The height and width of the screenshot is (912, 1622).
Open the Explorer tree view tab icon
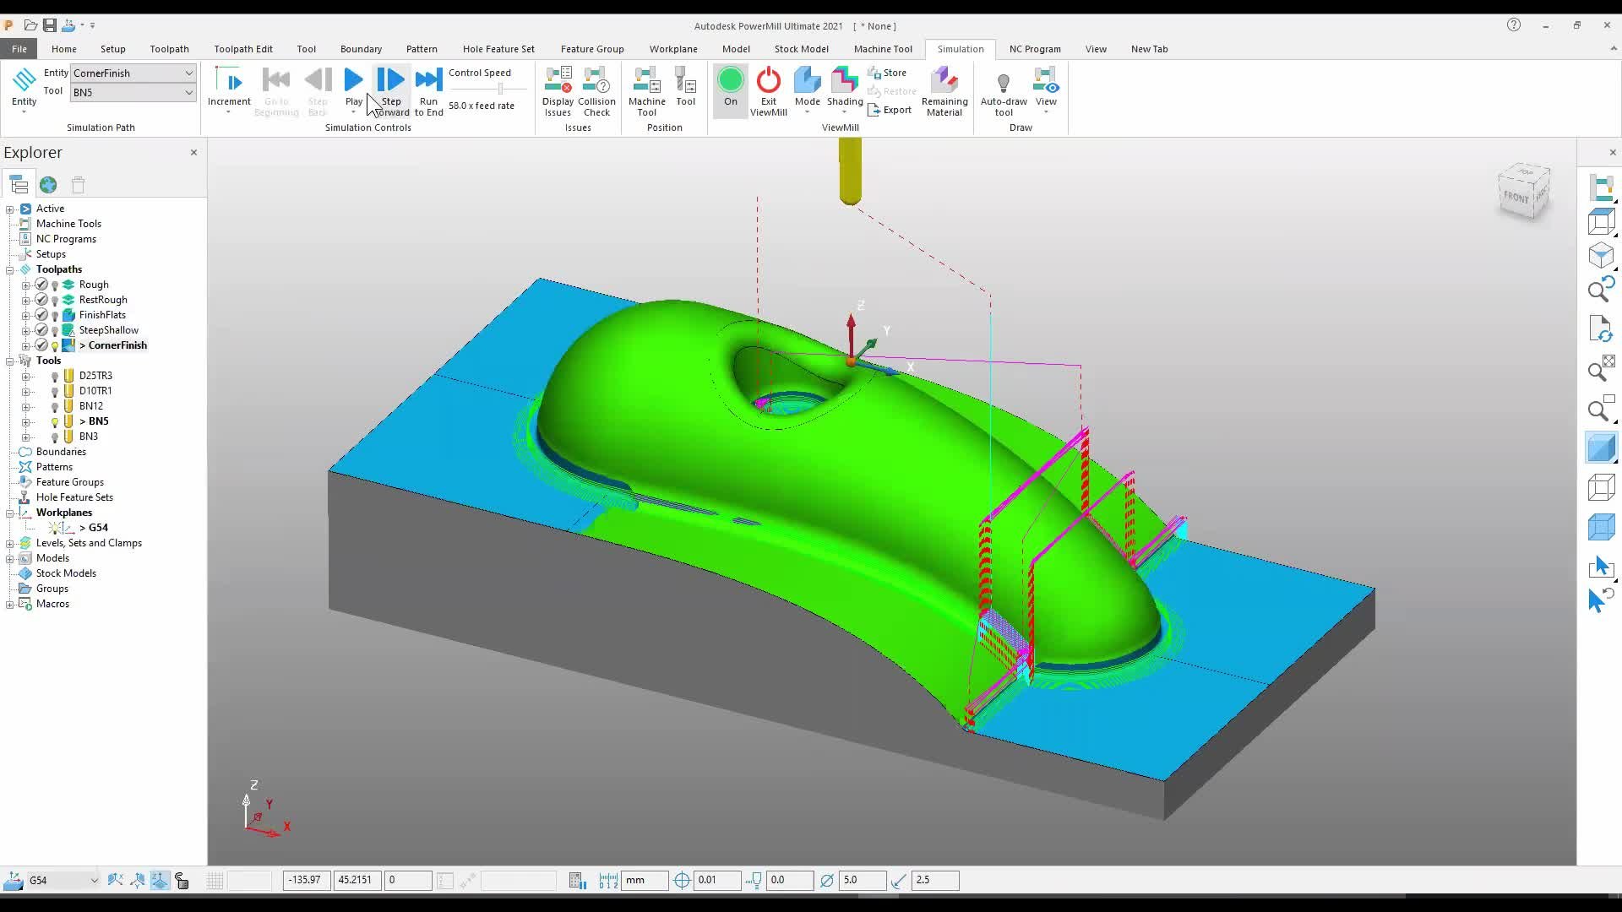(19, 184)
